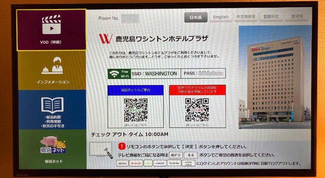
Task: Select the 宿泊ネットのご案内 blue header
Action: (135, 90)
